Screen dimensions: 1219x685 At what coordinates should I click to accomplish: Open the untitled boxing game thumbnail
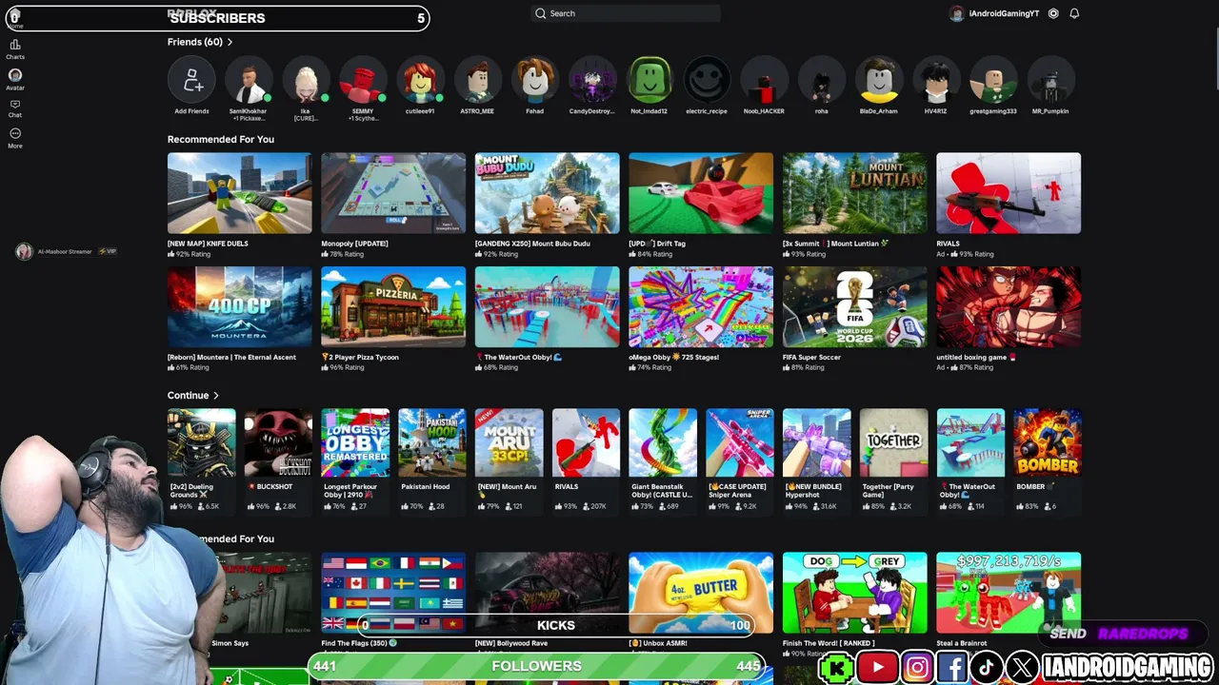[x=1009, y=307]
